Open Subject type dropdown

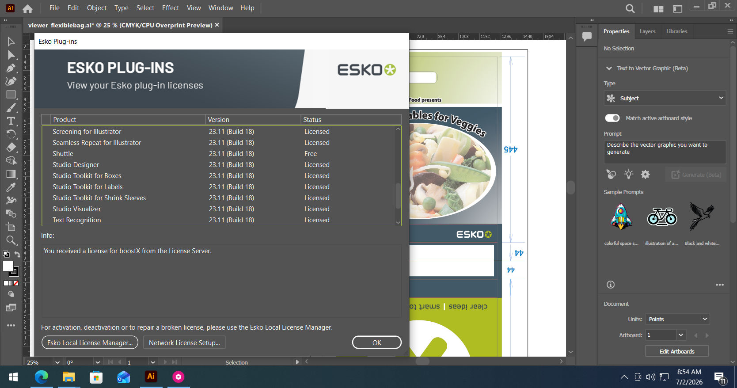(665, 98)
